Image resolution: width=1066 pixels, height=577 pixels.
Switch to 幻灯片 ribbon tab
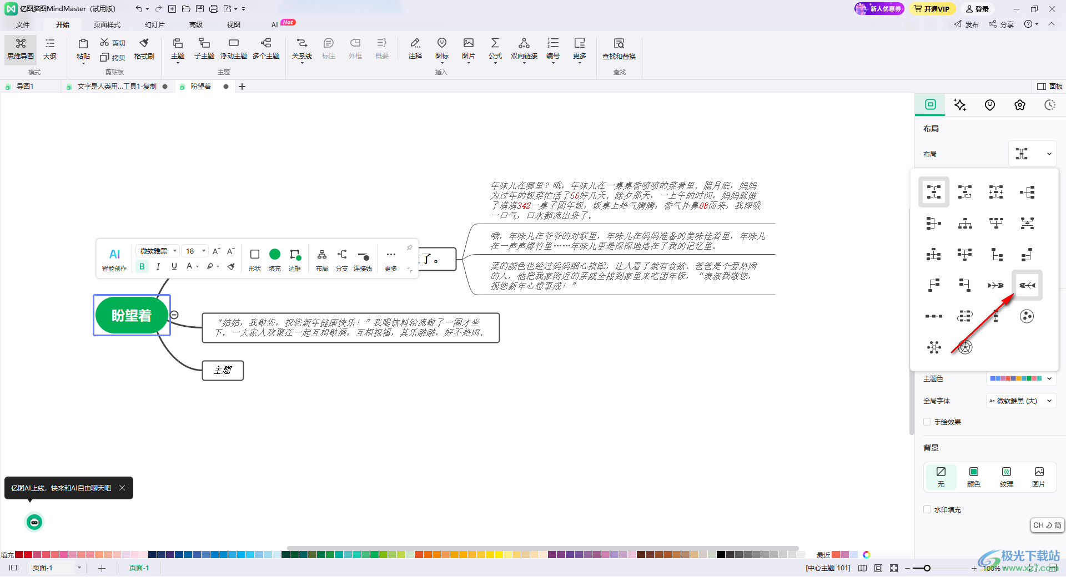155,24
